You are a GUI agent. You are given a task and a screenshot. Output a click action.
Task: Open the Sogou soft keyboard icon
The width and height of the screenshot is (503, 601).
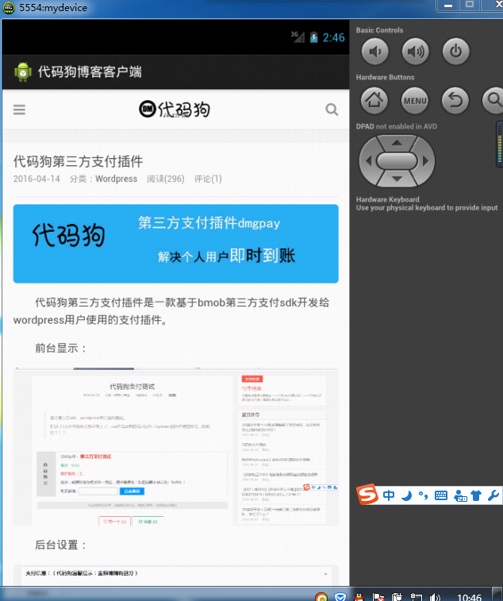coord(441,495)
